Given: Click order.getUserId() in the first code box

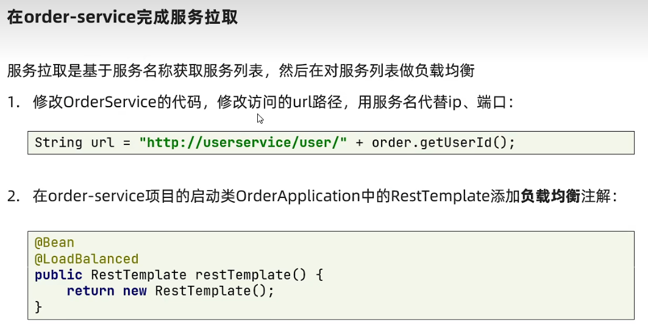Looking at the screenshot, I should 443,143.
